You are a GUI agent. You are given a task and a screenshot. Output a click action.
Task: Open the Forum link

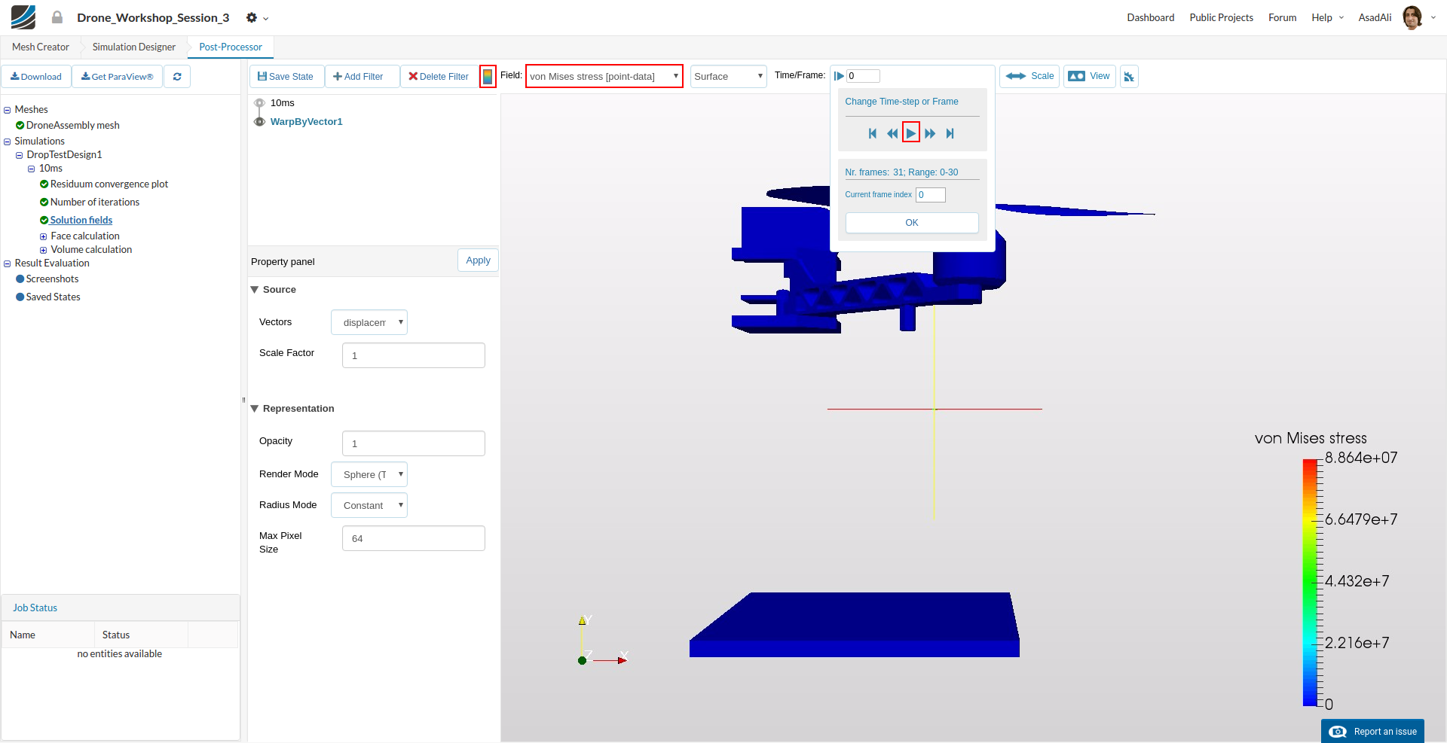pyautogui.click(x=1283, y=17)
